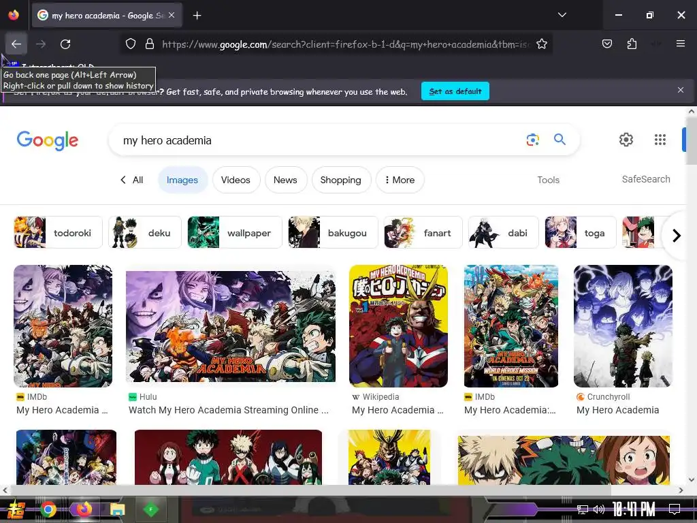Show more suggestion chips with right arrow
Image resolution: width=697 pixels, height=523 pixels.
676,235
